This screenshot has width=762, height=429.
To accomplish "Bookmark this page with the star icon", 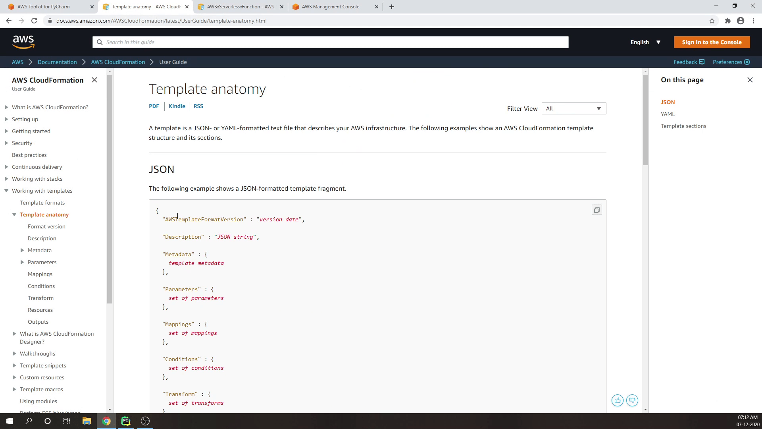I will [712, 21].
